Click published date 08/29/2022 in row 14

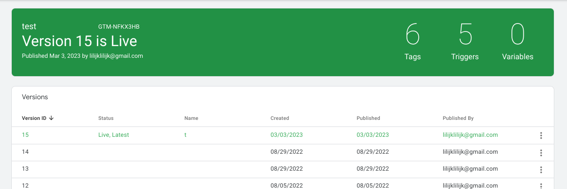click(x=373, y=152)
